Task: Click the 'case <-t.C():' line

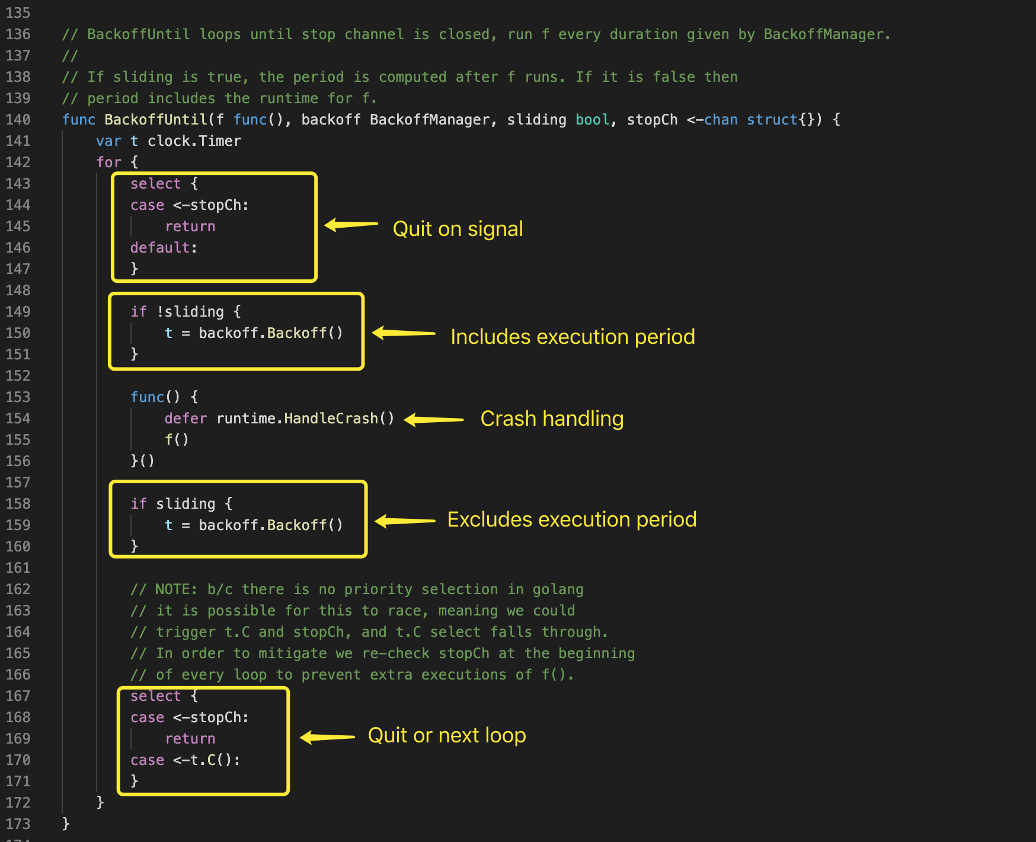Action: (185, 760)
